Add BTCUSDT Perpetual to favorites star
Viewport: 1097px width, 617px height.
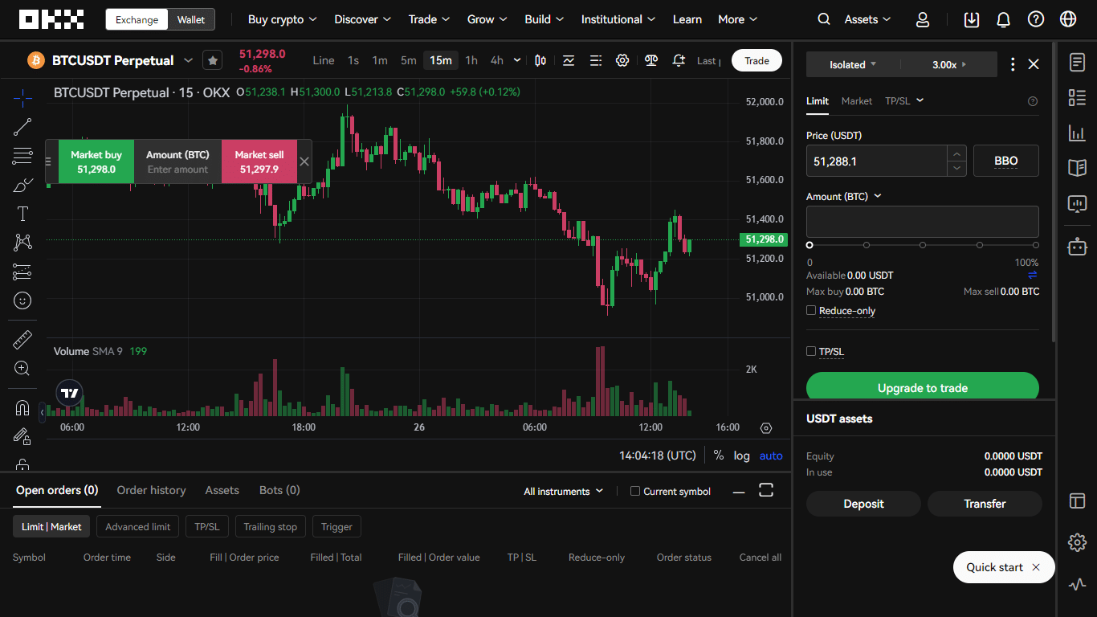[212, 60]
